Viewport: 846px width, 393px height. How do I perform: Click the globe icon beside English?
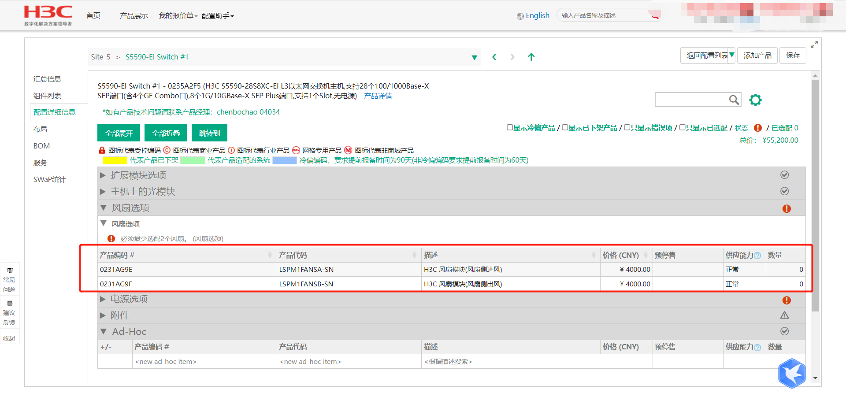click(520, 16)
